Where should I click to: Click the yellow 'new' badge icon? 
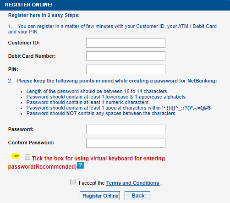click(x=16, y=156)
